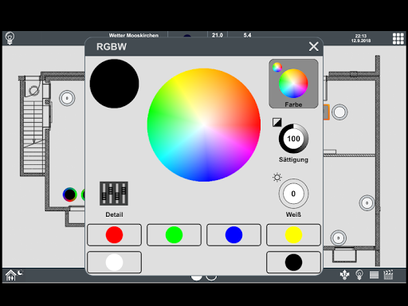Image resolution: width=408 pixels, height=306 pixels.
Task: Click the brightness sun icon above Weiß
Action: 277,177
